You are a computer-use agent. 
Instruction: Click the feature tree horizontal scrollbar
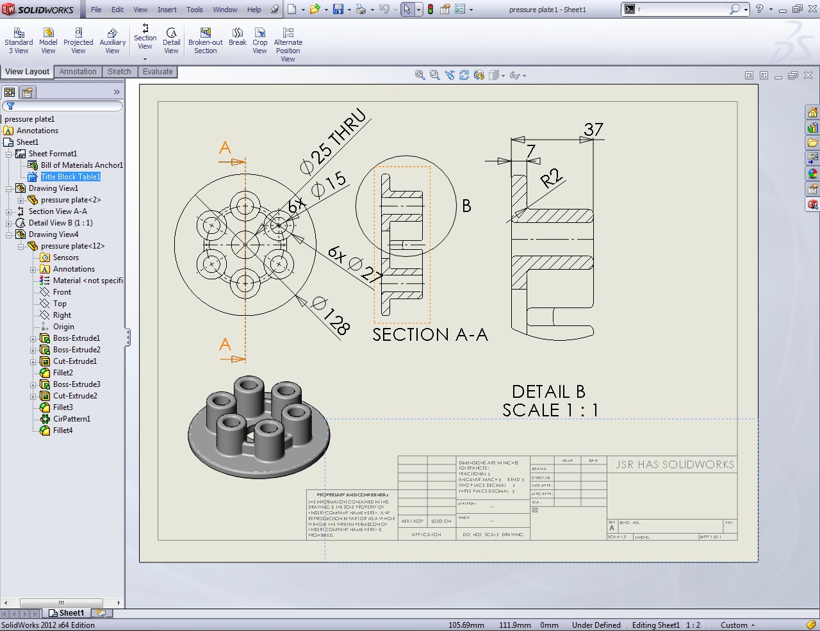[x=61, y=603]
